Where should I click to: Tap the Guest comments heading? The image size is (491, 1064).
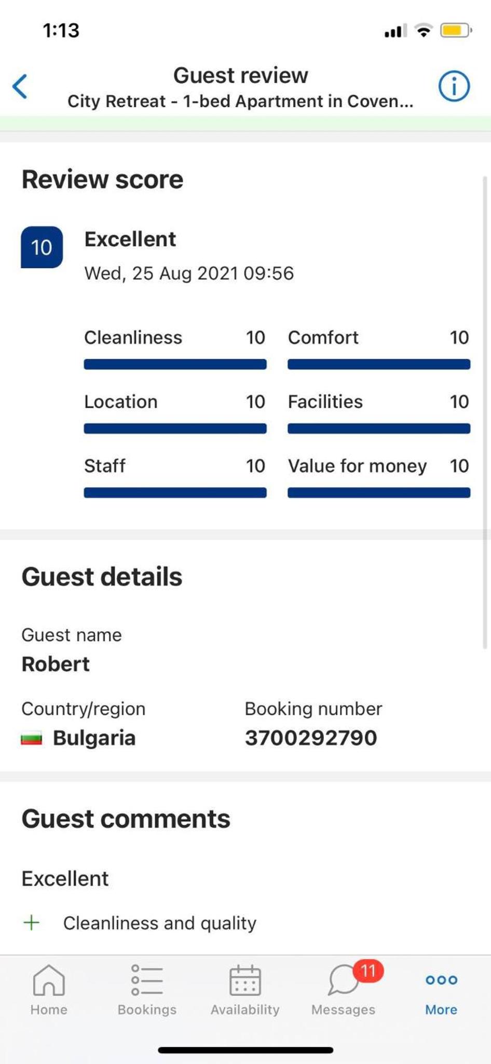[x=126, y=819]
